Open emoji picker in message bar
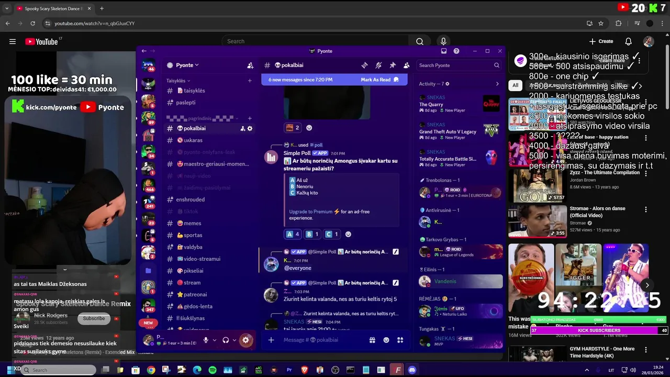Viewport: 670px width, 377px height. [x=386, y=340]
